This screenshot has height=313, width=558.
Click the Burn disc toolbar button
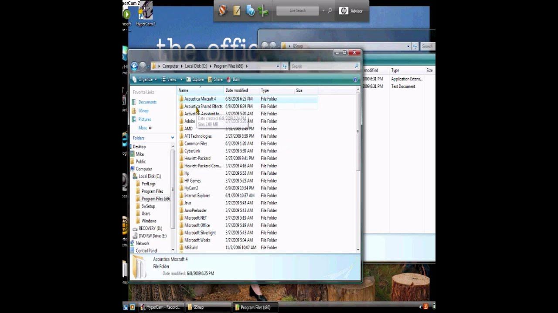click(x=233, y=80)
